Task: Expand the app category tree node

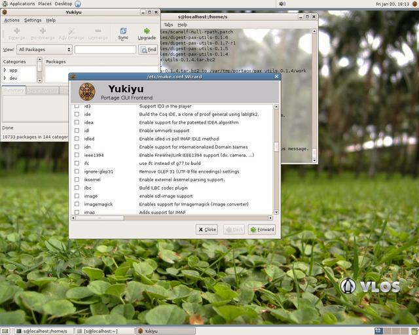Action: coord(5,70)
